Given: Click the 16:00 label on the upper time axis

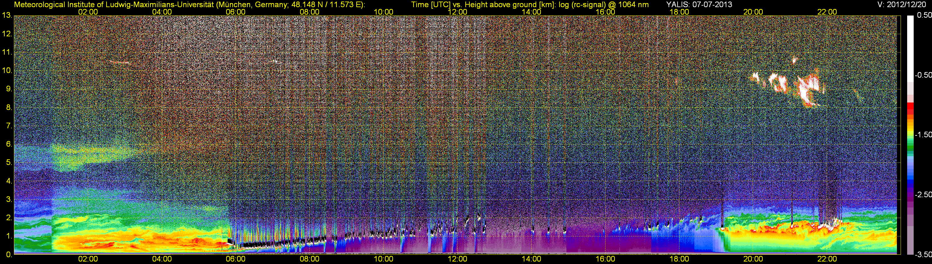Looking at the screenshot, I should pos(605,12).
